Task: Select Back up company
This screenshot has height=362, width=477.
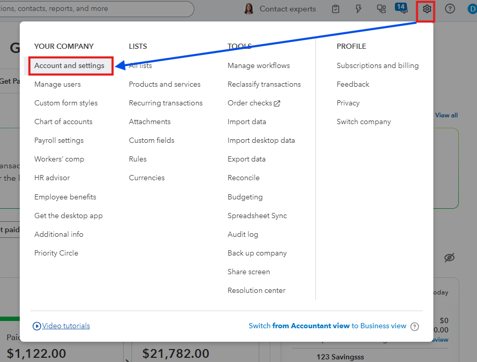Action: pos(257,253)
